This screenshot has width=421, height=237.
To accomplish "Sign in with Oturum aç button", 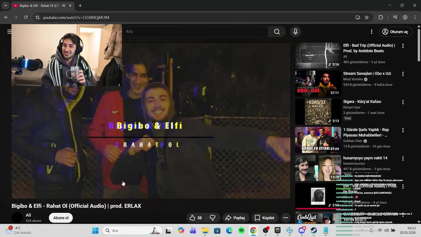I will [395, 32].
